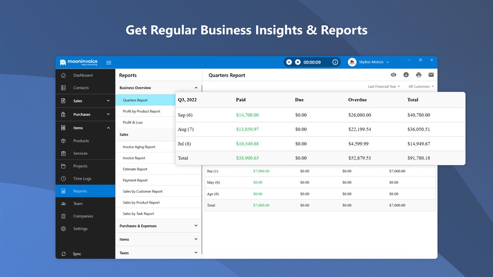Click the Reports chart icon

click(63, 191)
